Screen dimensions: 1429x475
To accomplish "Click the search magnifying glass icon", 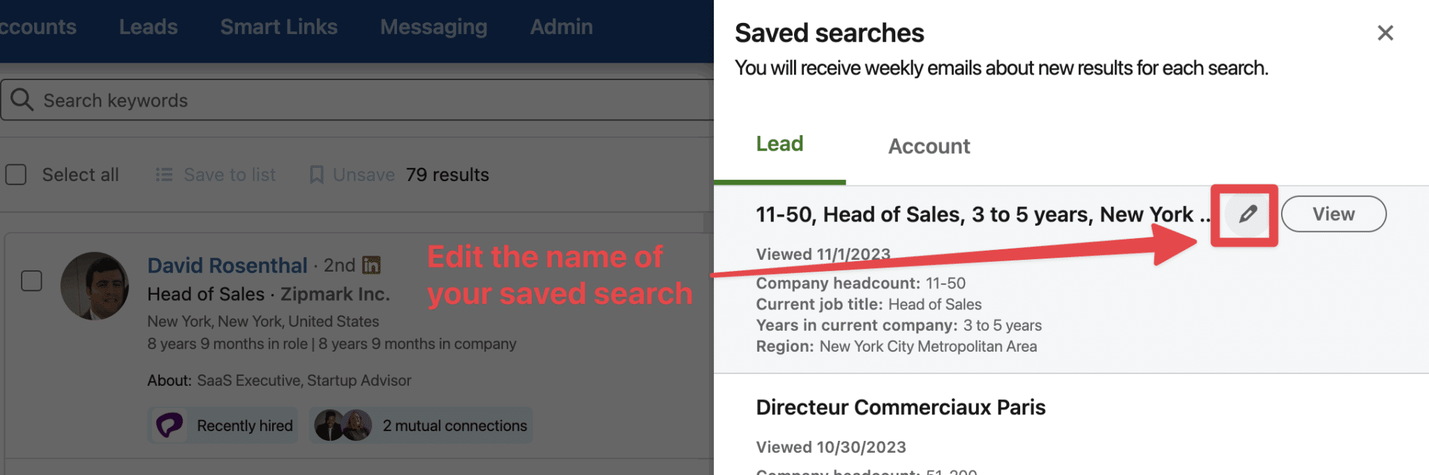I will [x=22, y=100].
